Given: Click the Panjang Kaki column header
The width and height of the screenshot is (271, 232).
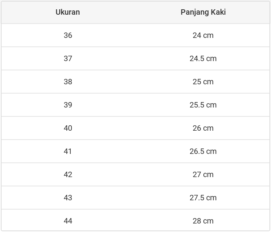Looking at the screenshot, I should click(203, 12).
